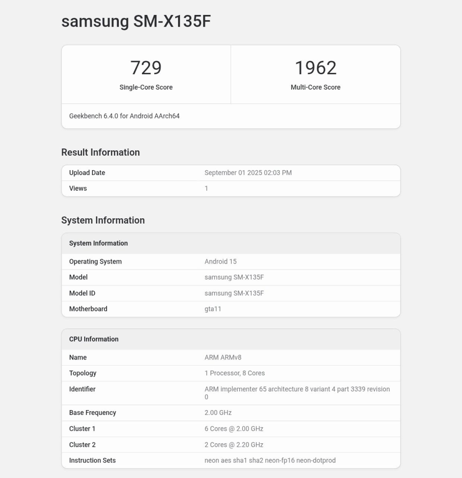Click the Views count value
The image size is (462, 478).
pyautogui.click(x=206, y=188)
